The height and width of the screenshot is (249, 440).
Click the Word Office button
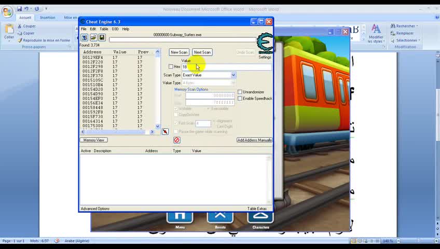(x=7, y=11)
